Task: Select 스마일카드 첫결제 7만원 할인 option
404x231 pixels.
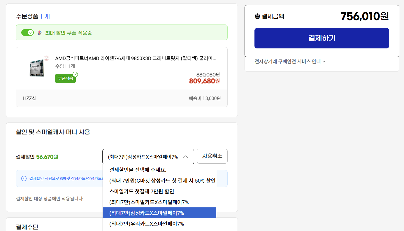Action: 142,191
